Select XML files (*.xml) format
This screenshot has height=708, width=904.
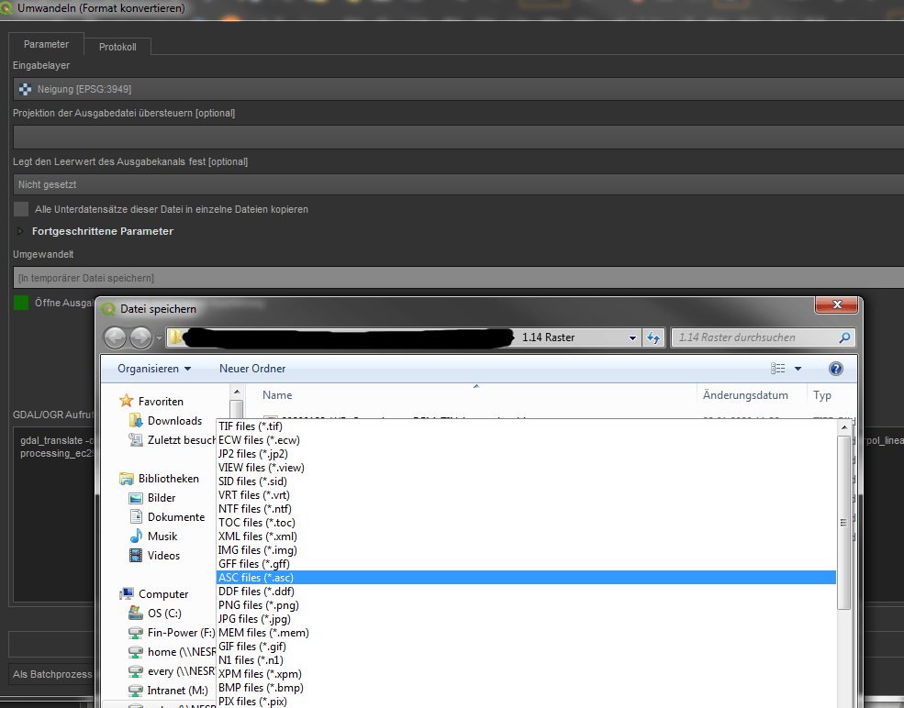tap(527, 537)
